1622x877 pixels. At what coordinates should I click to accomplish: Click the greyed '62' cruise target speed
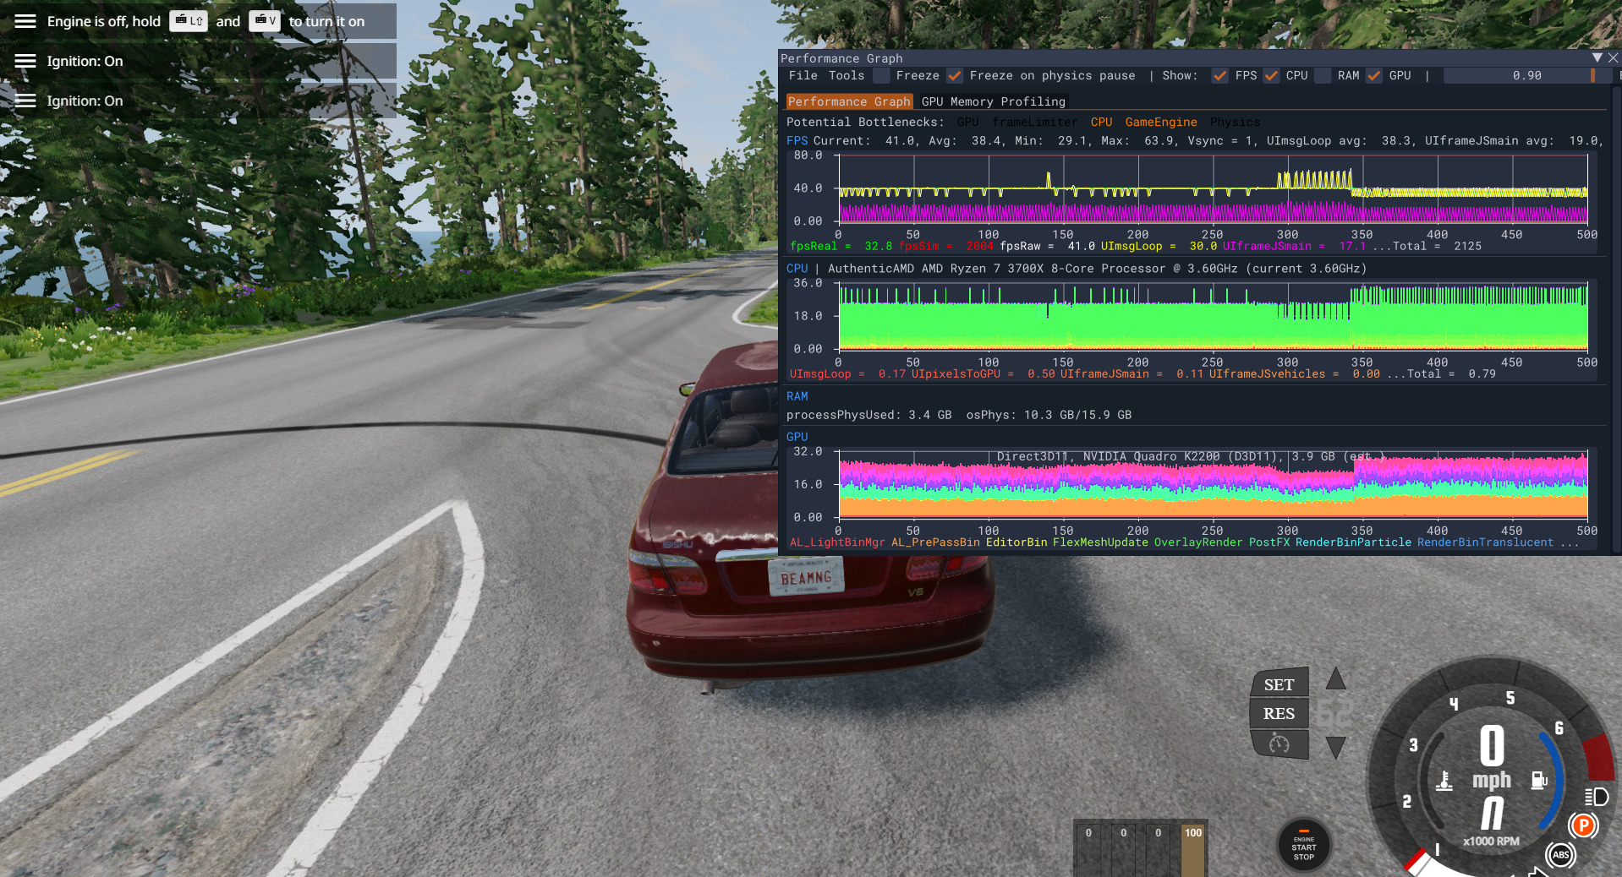[1334, 713]
